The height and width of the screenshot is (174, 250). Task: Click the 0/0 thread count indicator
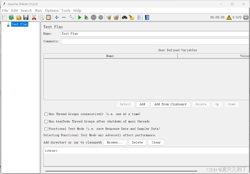[x=239, y=18]
